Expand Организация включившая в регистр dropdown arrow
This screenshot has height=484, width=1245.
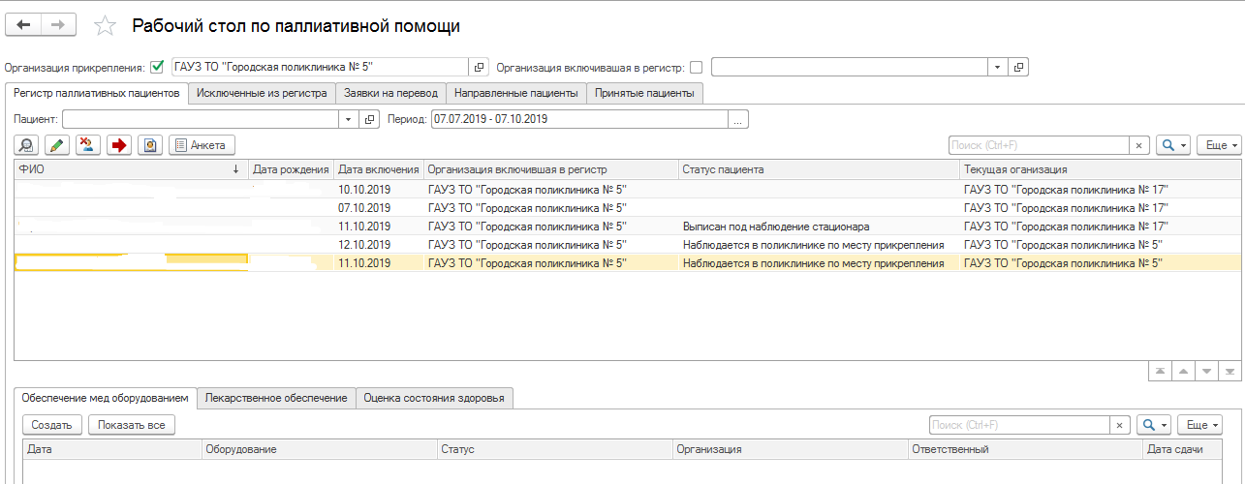(x=997, y=68)
